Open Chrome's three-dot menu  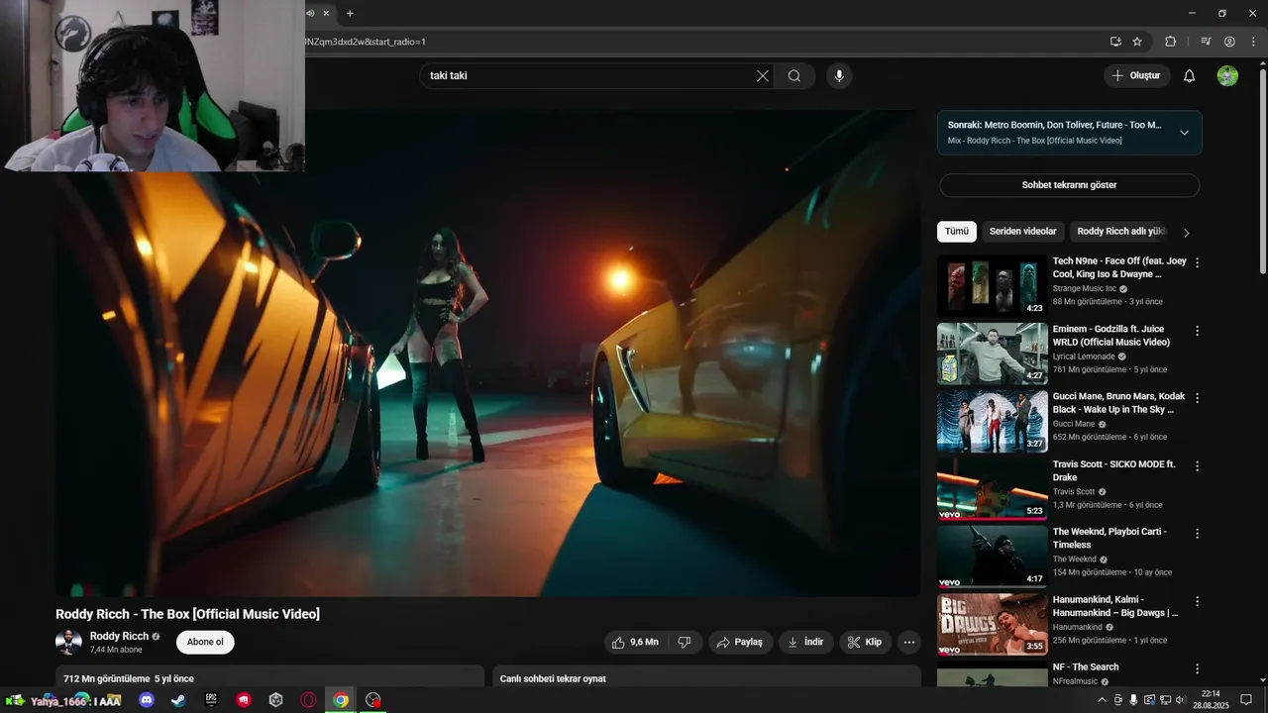1253,42
